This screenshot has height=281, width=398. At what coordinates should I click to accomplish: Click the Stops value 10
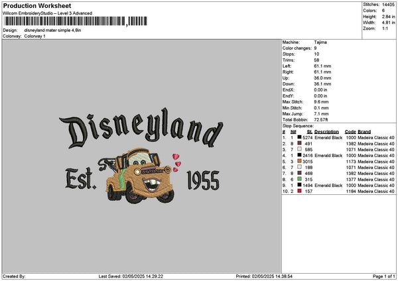point(316,54)
